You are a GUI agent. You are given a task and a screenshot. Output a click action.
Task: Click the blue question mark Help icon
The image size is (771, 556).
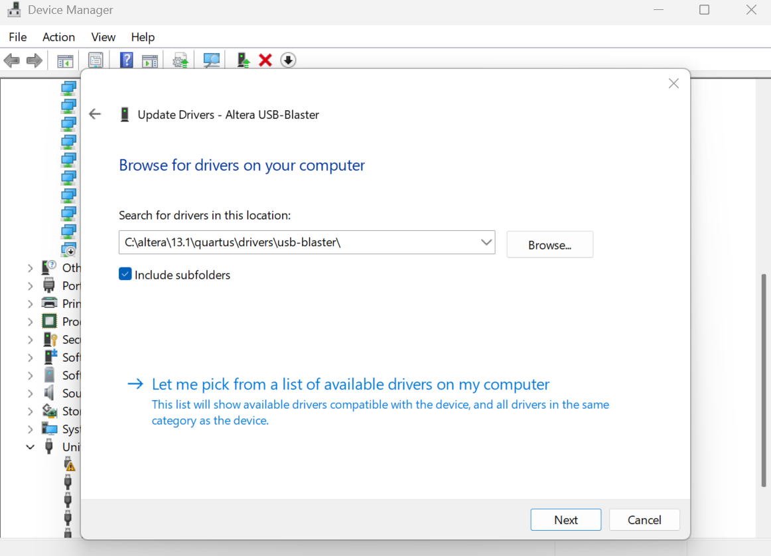126,60
